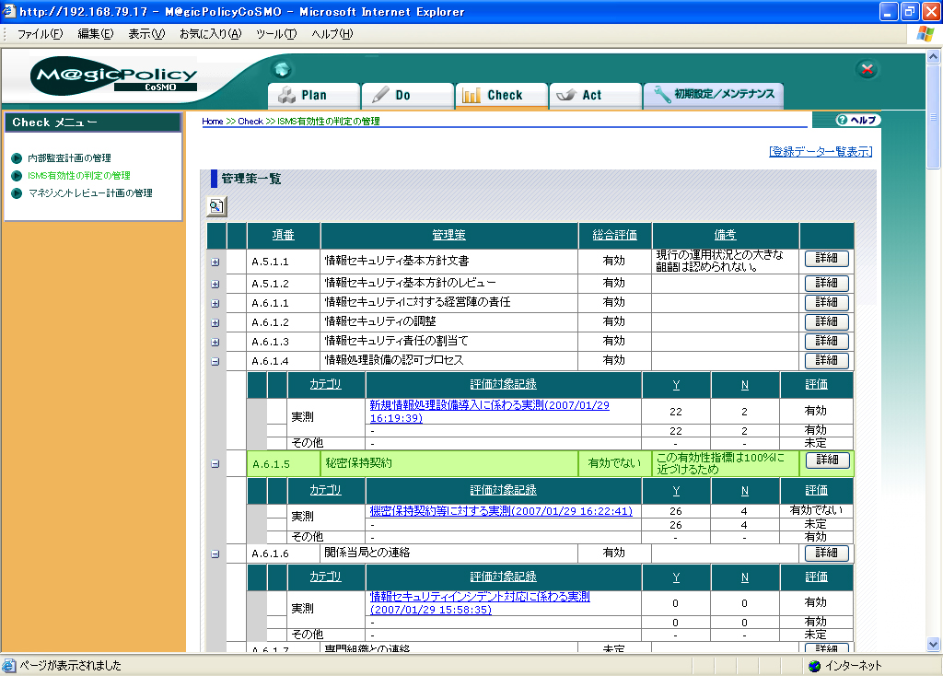
Task: Click the search icon under 管理策一覧
Action: (215, 207)
